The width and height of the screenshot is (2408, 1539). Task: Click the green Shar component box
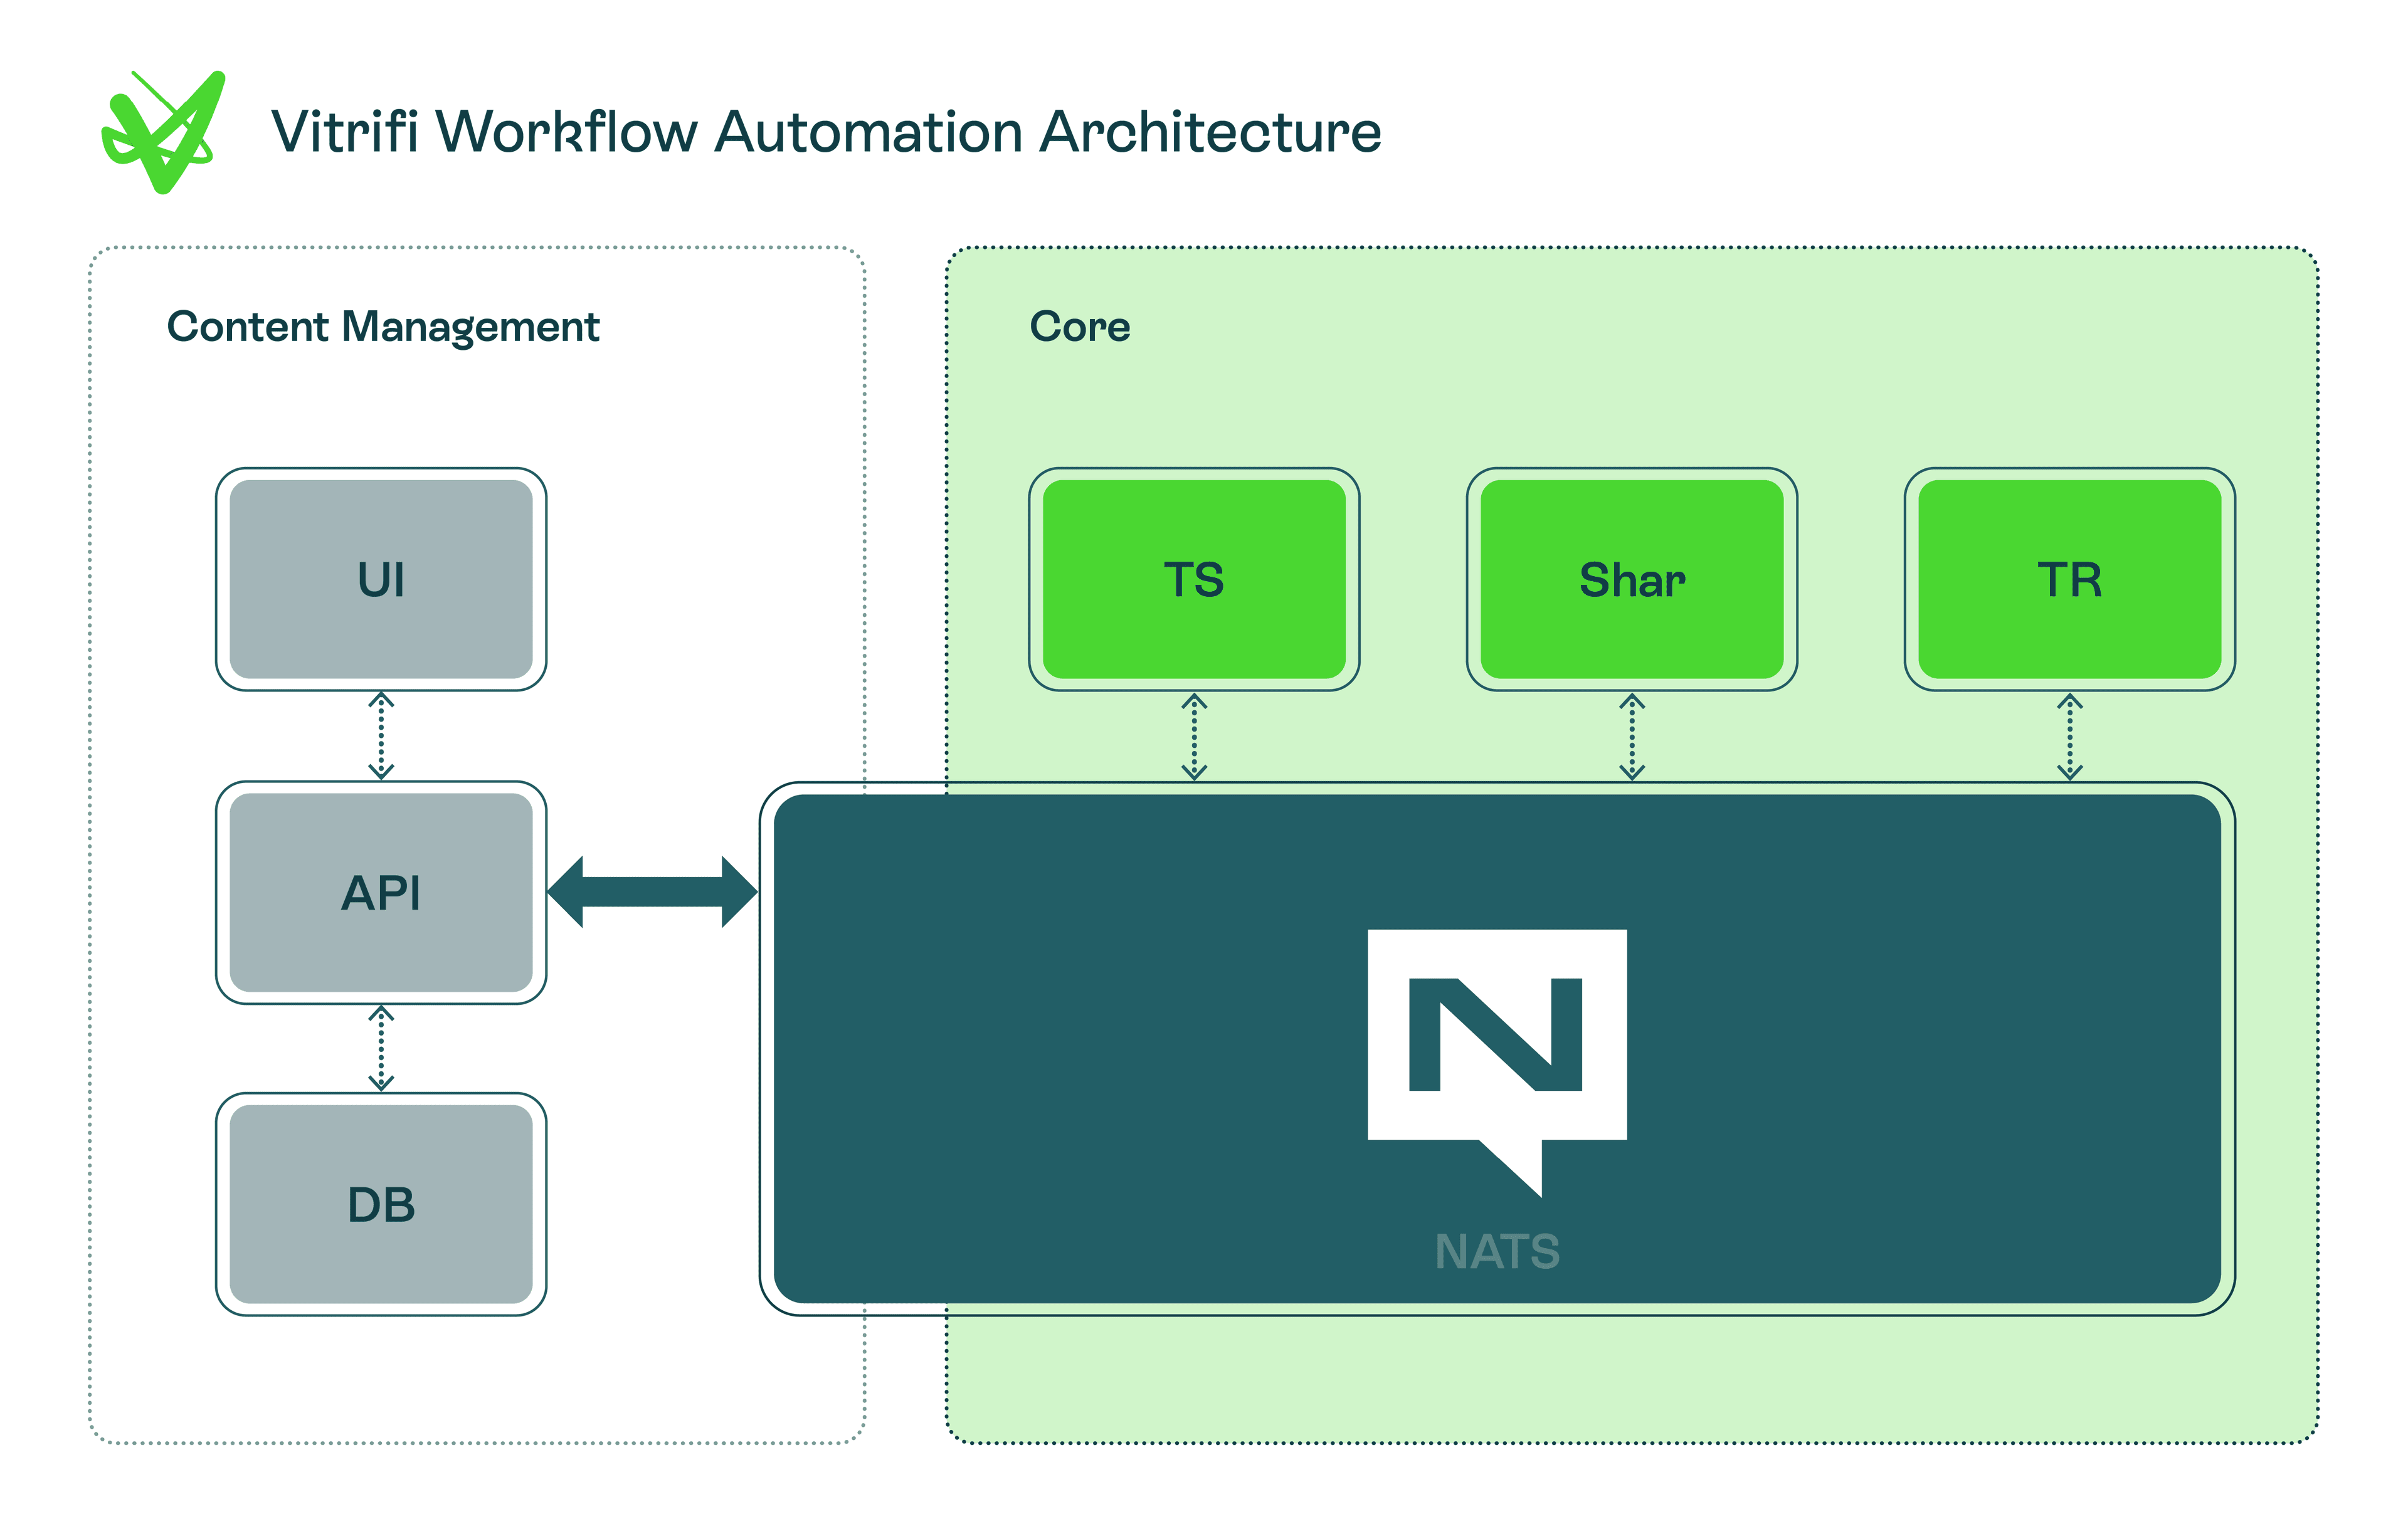pyautogui.click(x=1632, y=579)
